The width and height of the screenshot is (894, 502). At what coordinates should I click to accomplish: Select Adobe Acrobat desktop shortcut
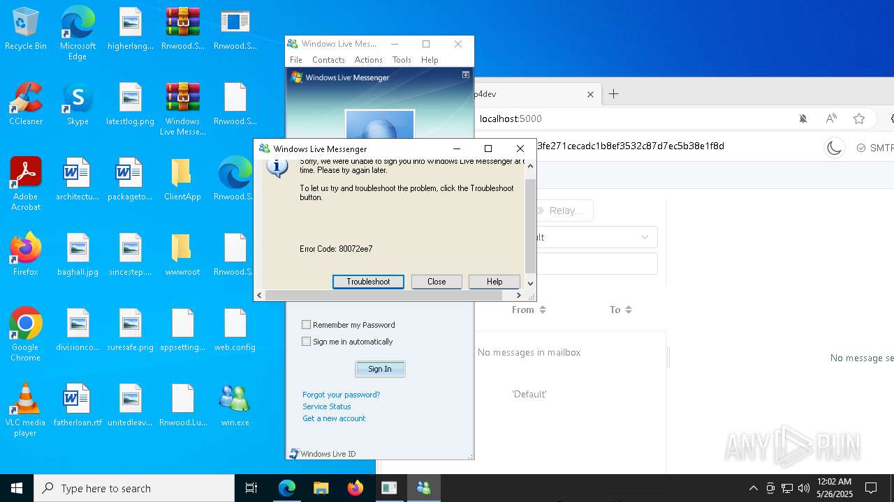[x=26, y=183]
